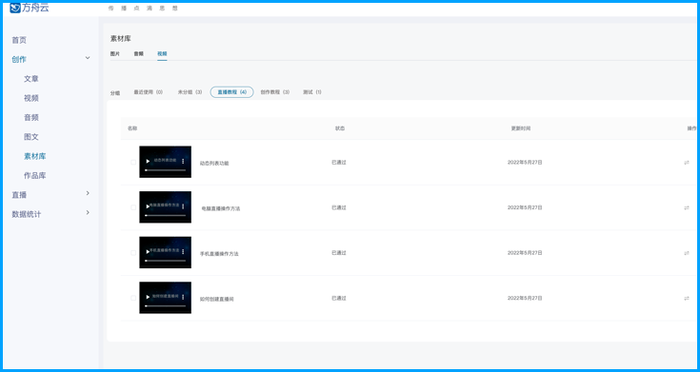This screenshot has height=372, width=700.
Task: Click move-group icon for 电脑直播操作方法 row
Action: click(687, 207)
